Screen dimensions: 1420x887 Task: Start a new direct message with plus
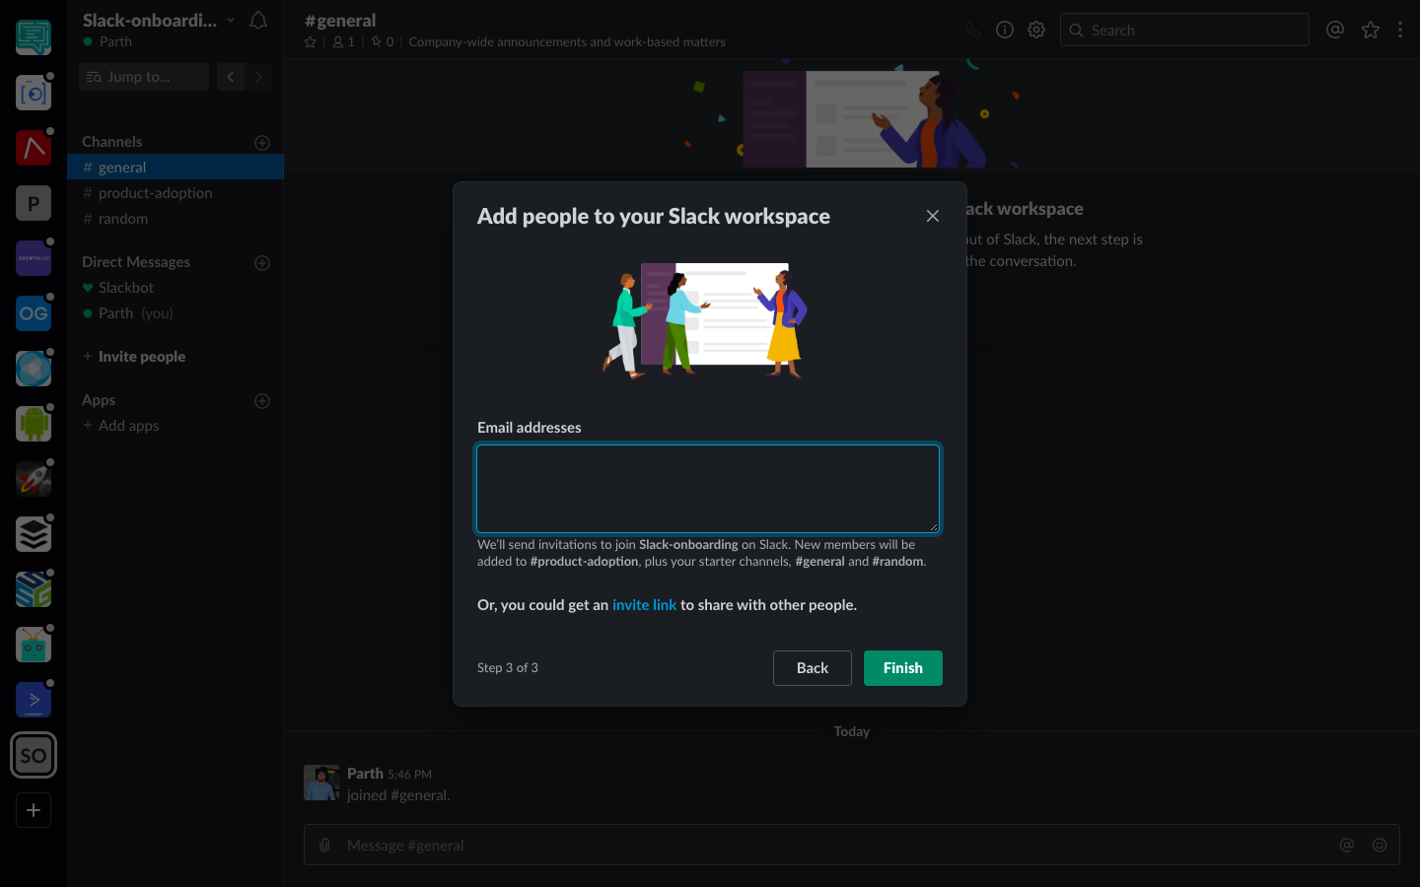pyautogui.click(x=262, y=262)
